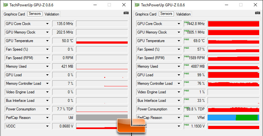This screenshot has width=263, height=136.
Task: Click 135.0 MHz core clock value
Action: 63,24
